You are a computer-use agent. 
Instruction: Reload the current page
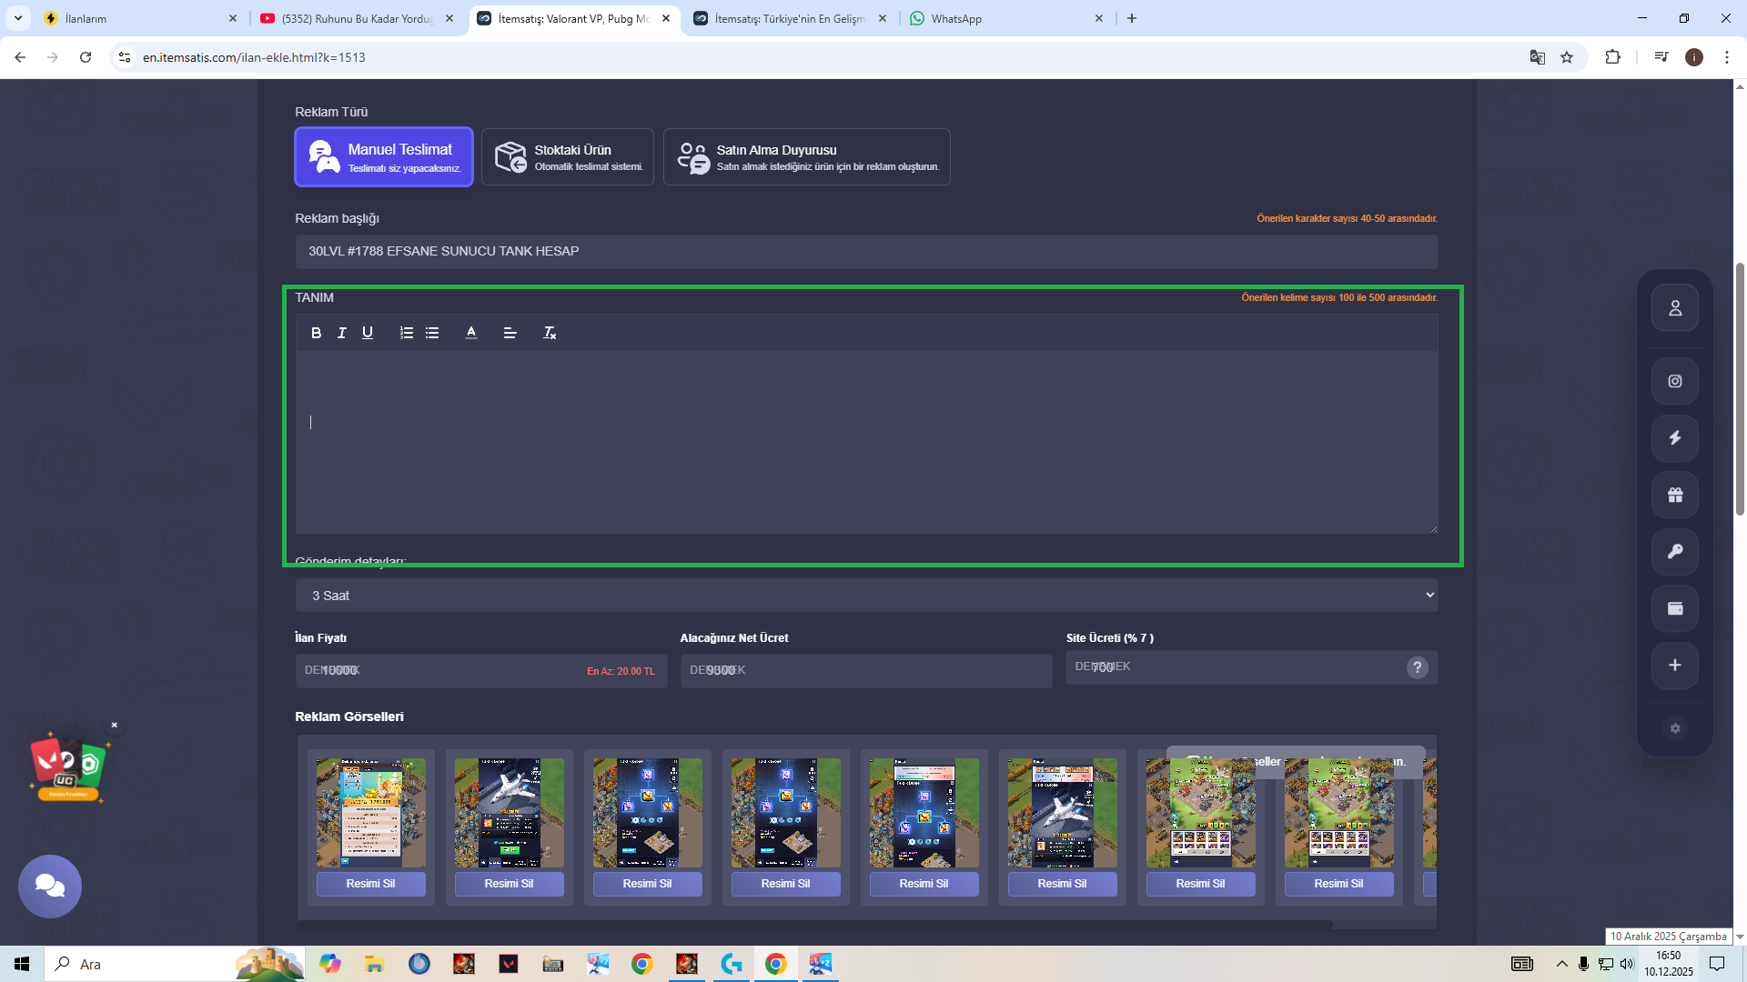coord(86,57)
